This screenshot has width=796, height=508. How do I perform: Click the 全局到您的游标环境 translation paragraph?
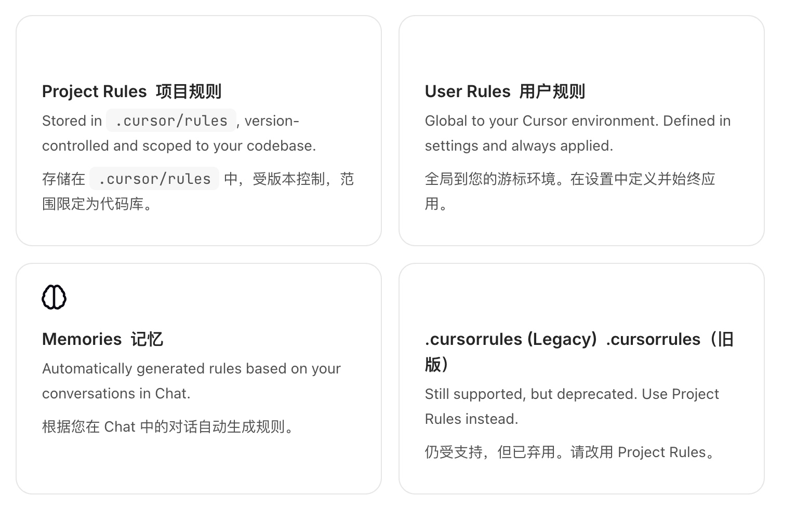570,191
